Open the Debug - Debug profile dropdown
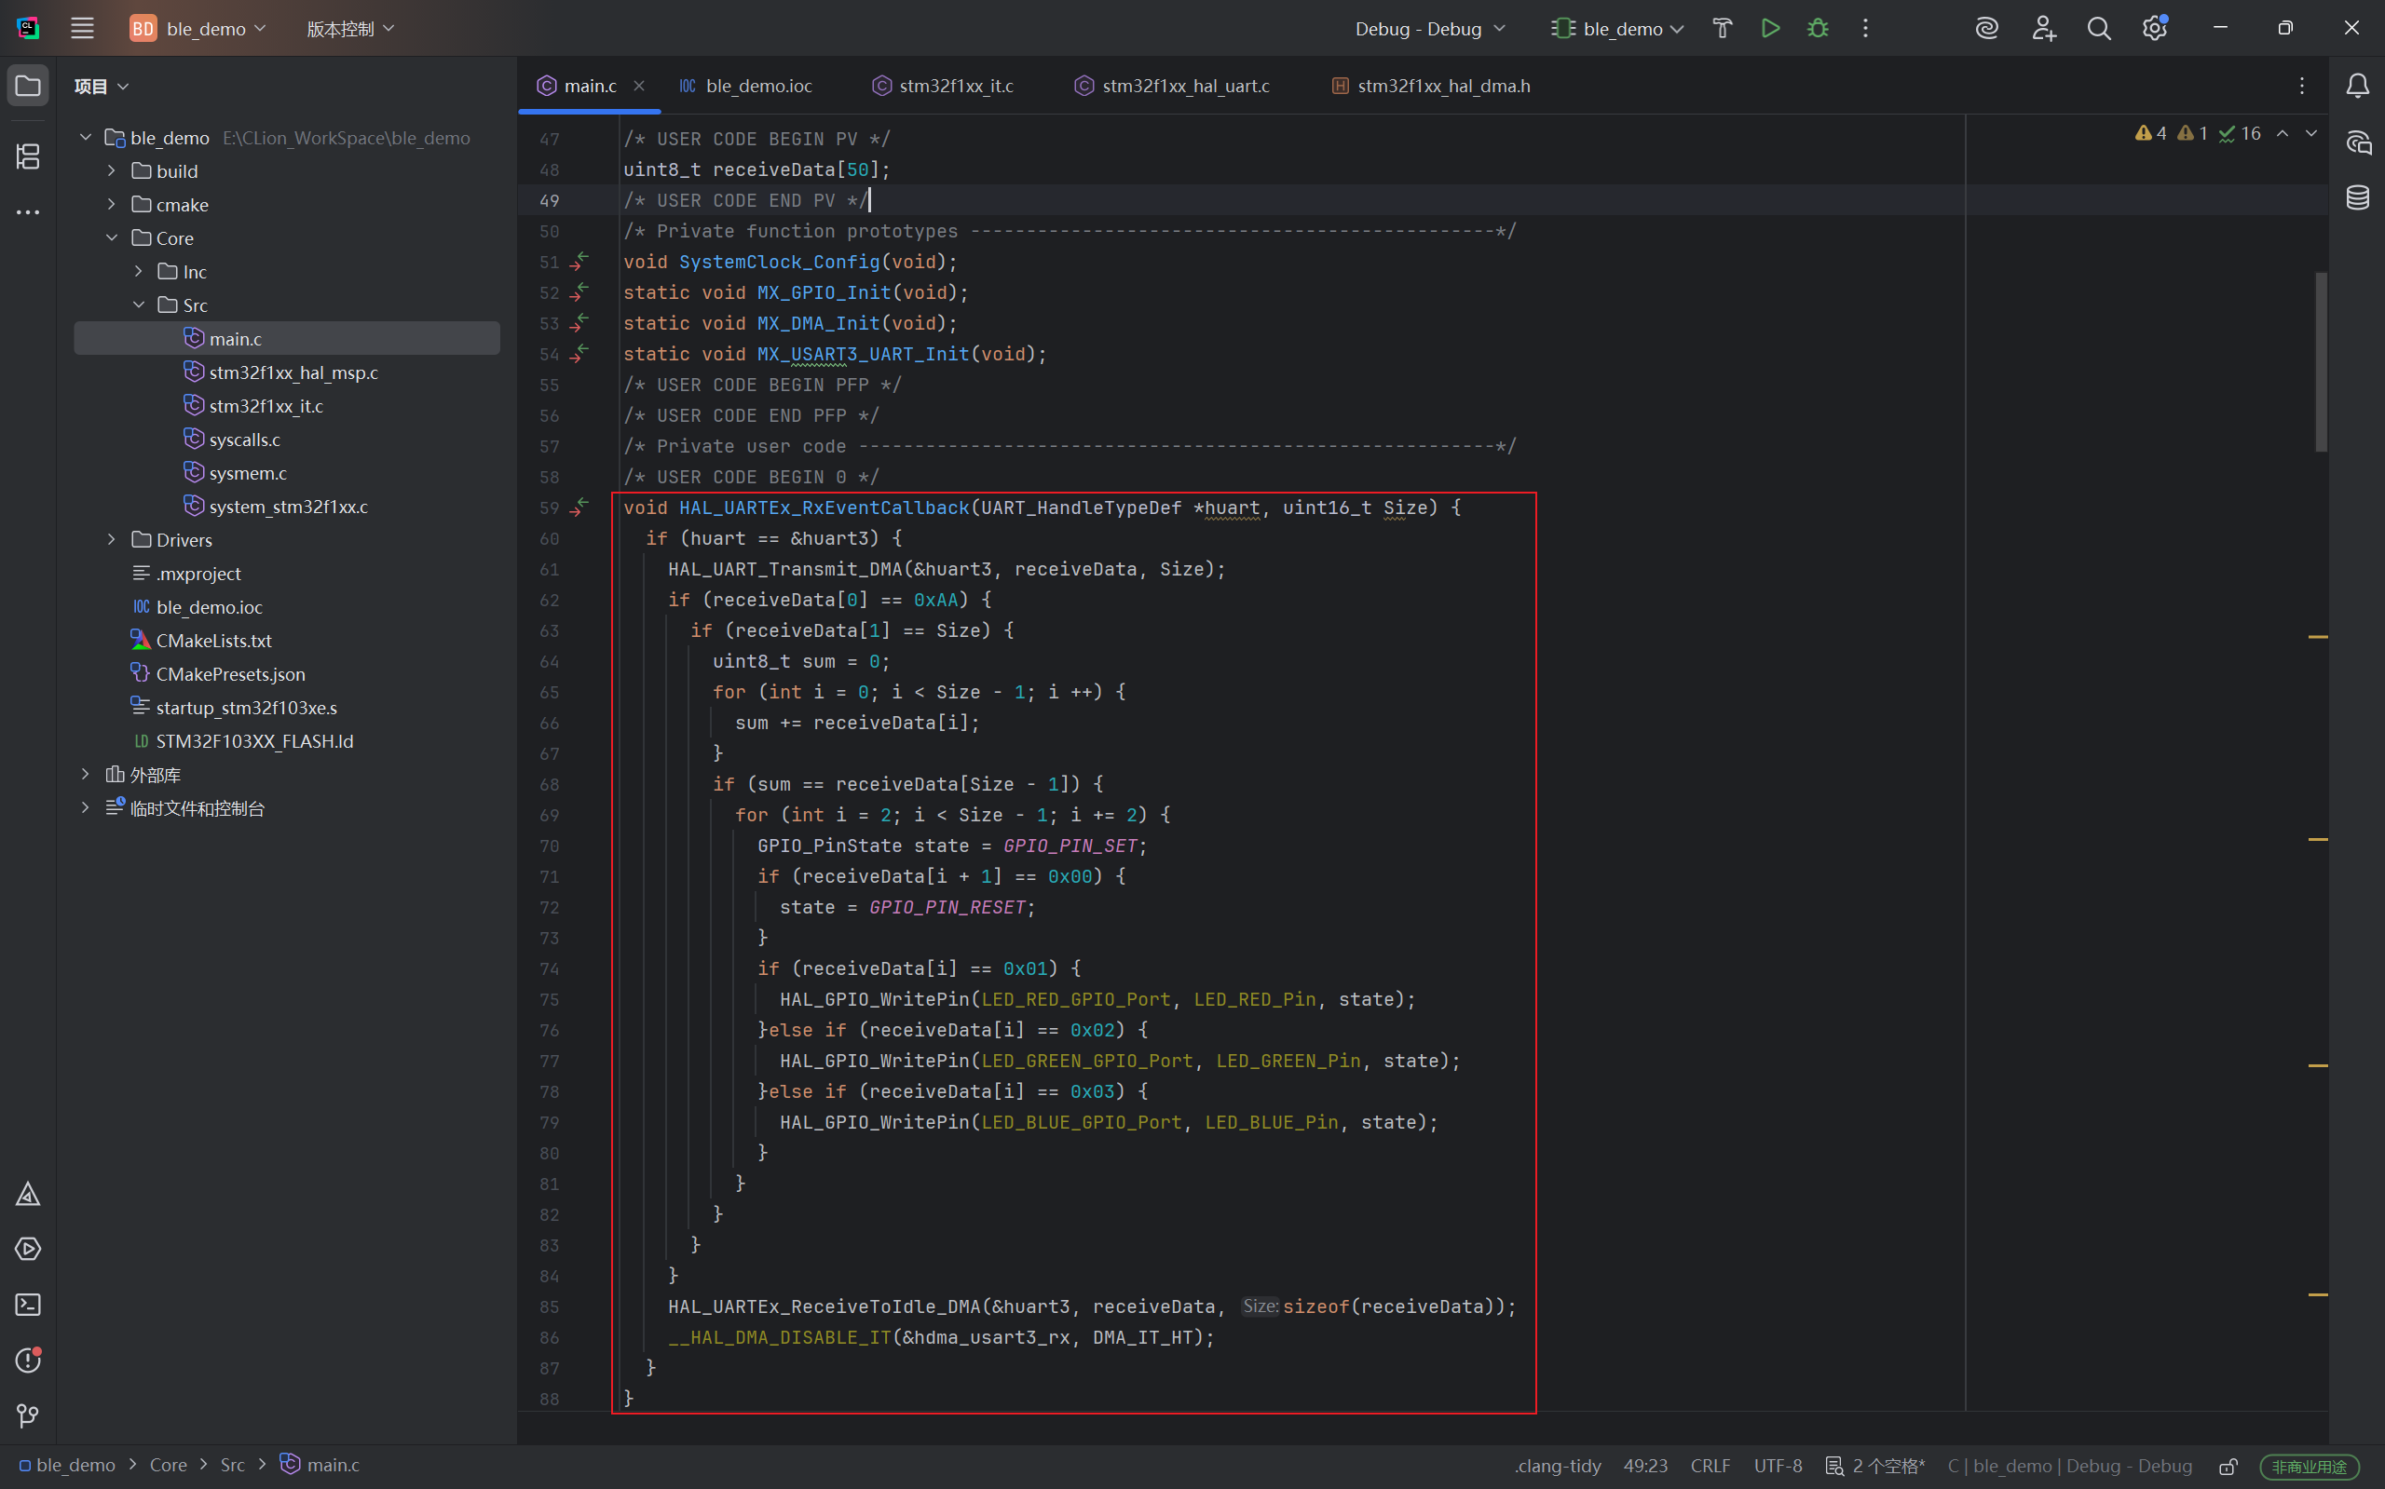 1429,29
